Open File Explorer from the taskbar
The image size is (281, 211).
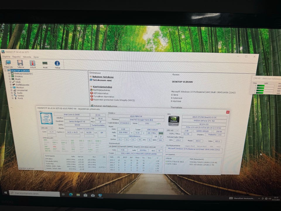78,195
